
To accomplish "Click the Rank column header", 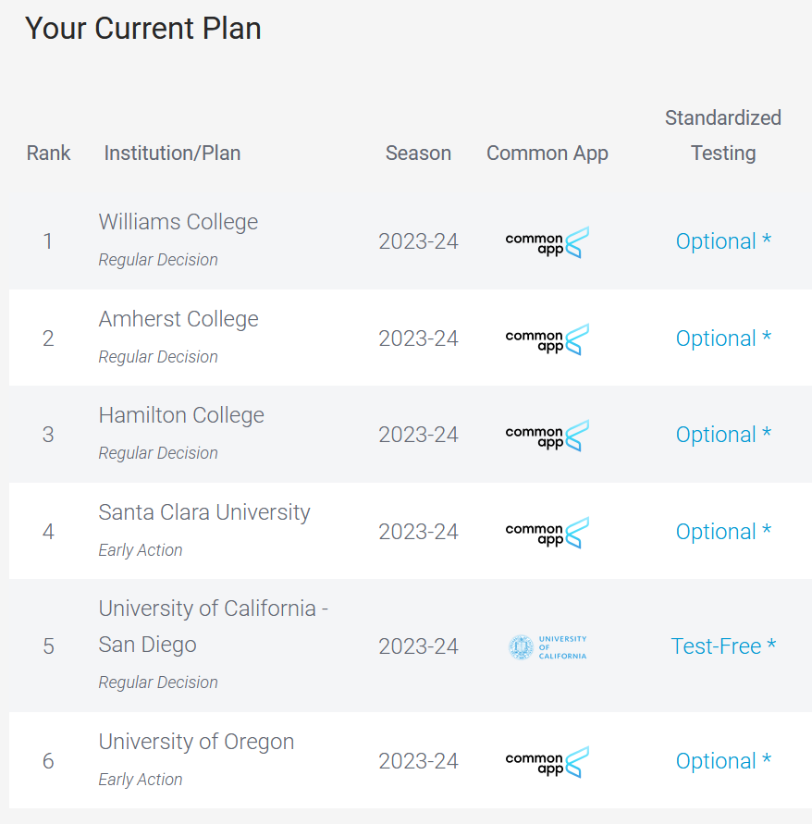I will [x=48, y=153].
